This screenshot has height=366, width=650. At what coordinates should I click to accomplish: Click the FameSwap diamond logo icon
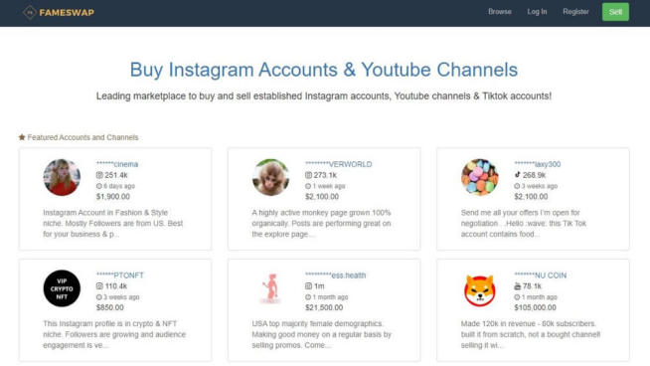click(x=30, y=13)
